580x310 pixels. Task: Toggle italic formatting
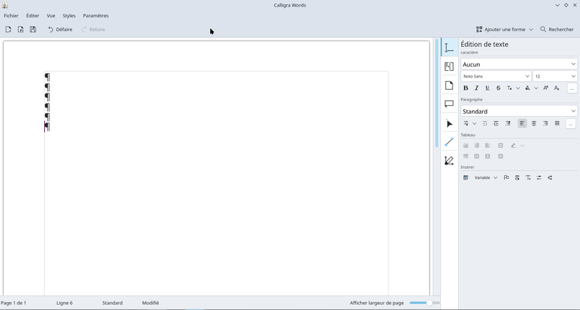[476, 88]
